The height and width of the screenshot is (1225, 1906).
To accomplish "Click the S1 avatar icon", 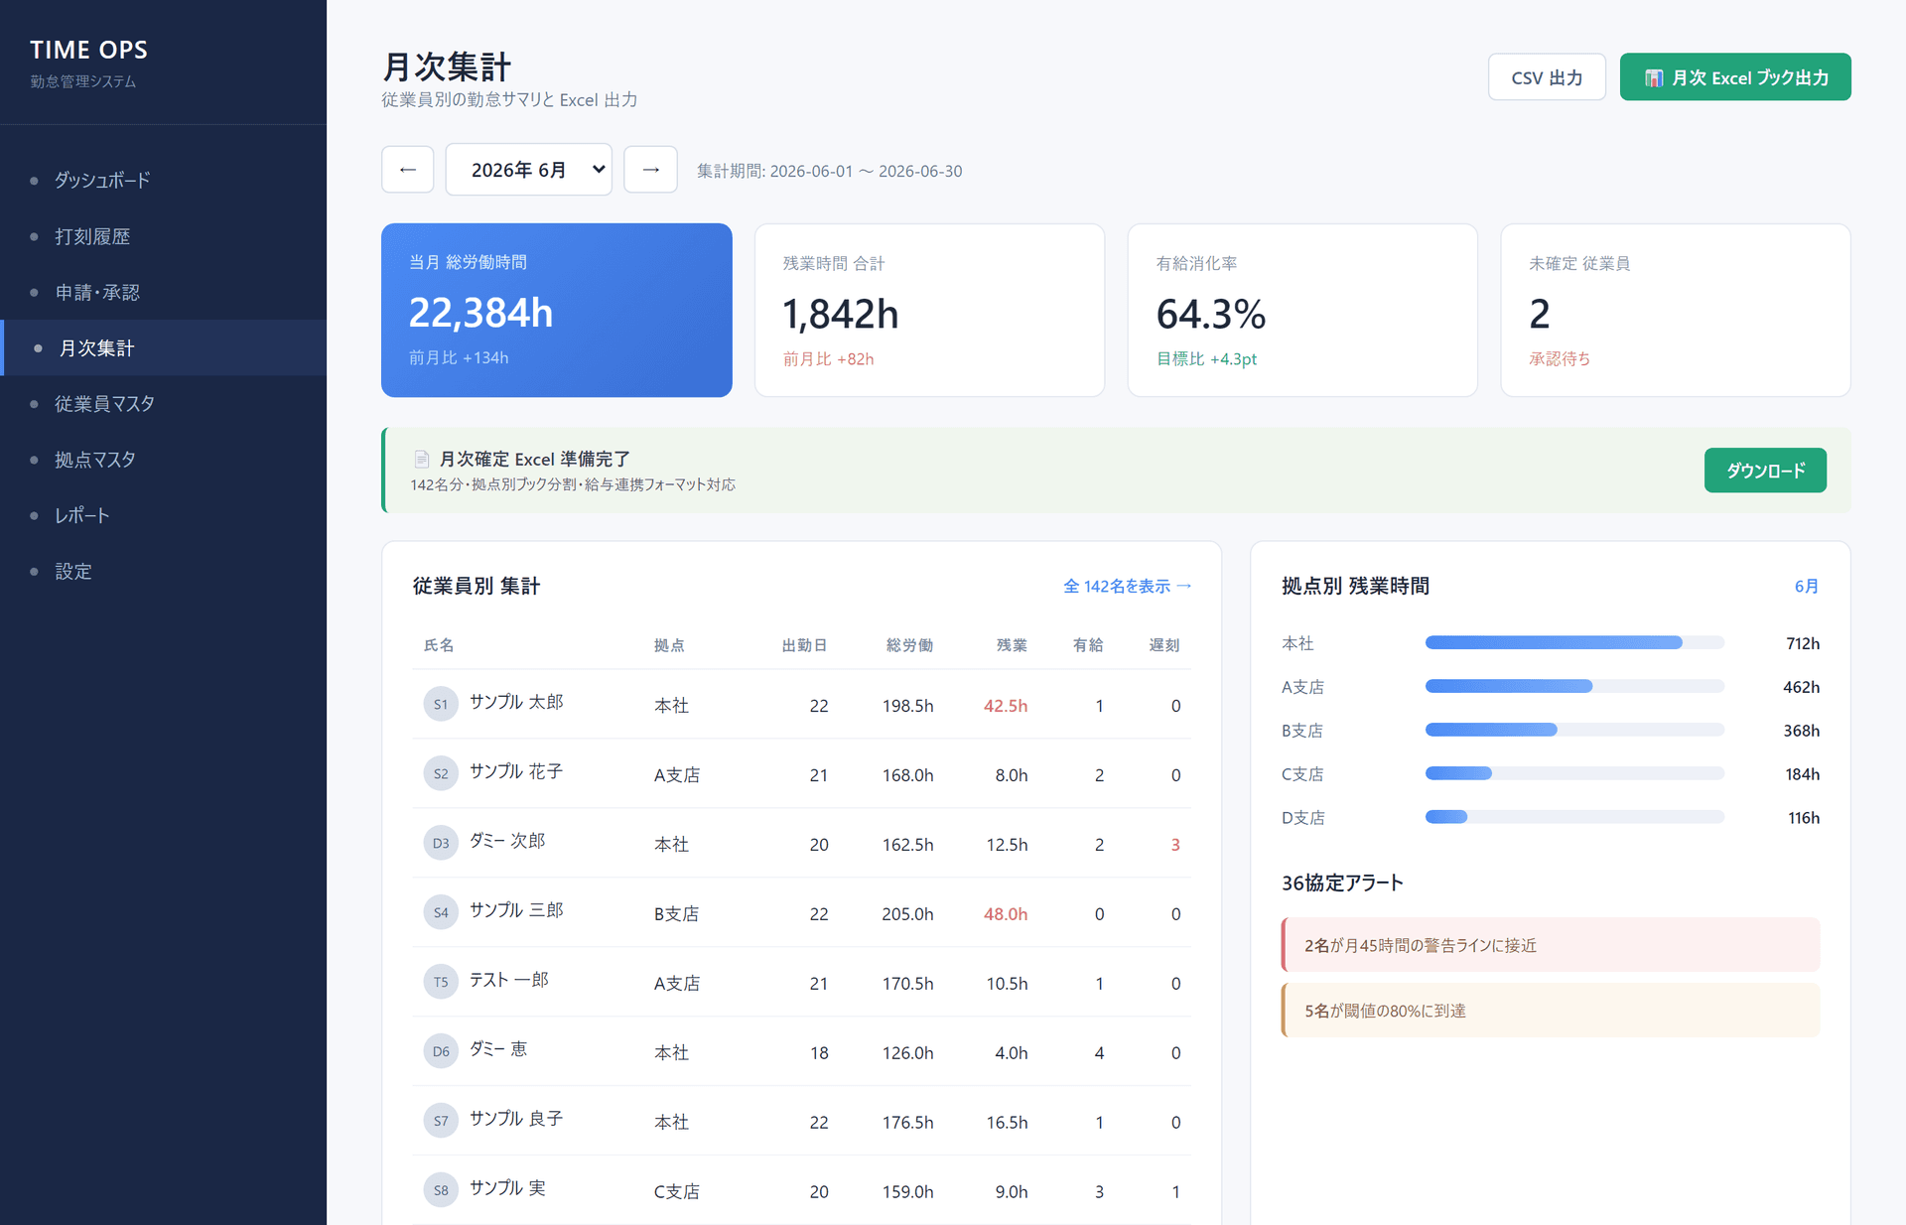I will 441,704.
